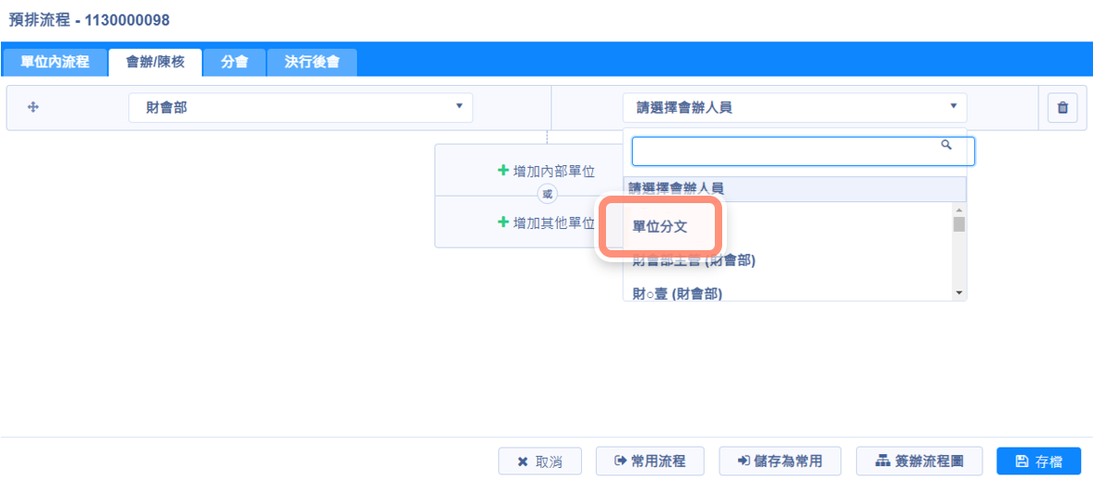Click 儲存為常用 to save as favorite

(780, 461)
